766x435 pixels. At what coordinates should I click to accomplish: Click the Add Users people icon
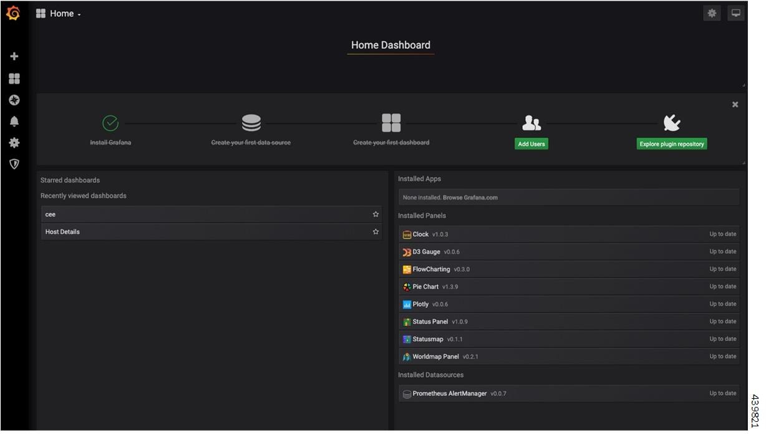click(x=531, y=123)
